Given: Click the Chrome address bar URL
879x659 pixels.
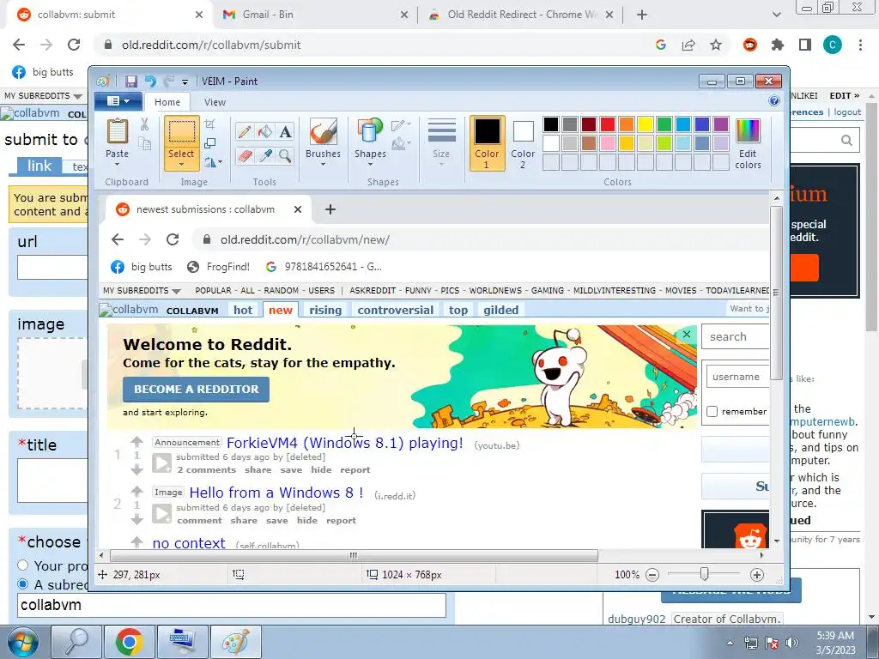Looking at the screenshot, I should pyautogui.click(x=211, y=45).
